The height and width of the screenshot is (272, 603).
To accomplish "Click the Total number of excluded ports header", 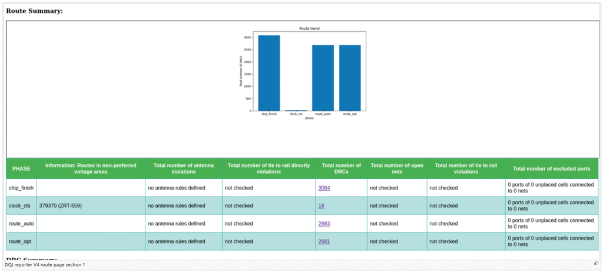I will pyautogui.click(x=551, y=169).
